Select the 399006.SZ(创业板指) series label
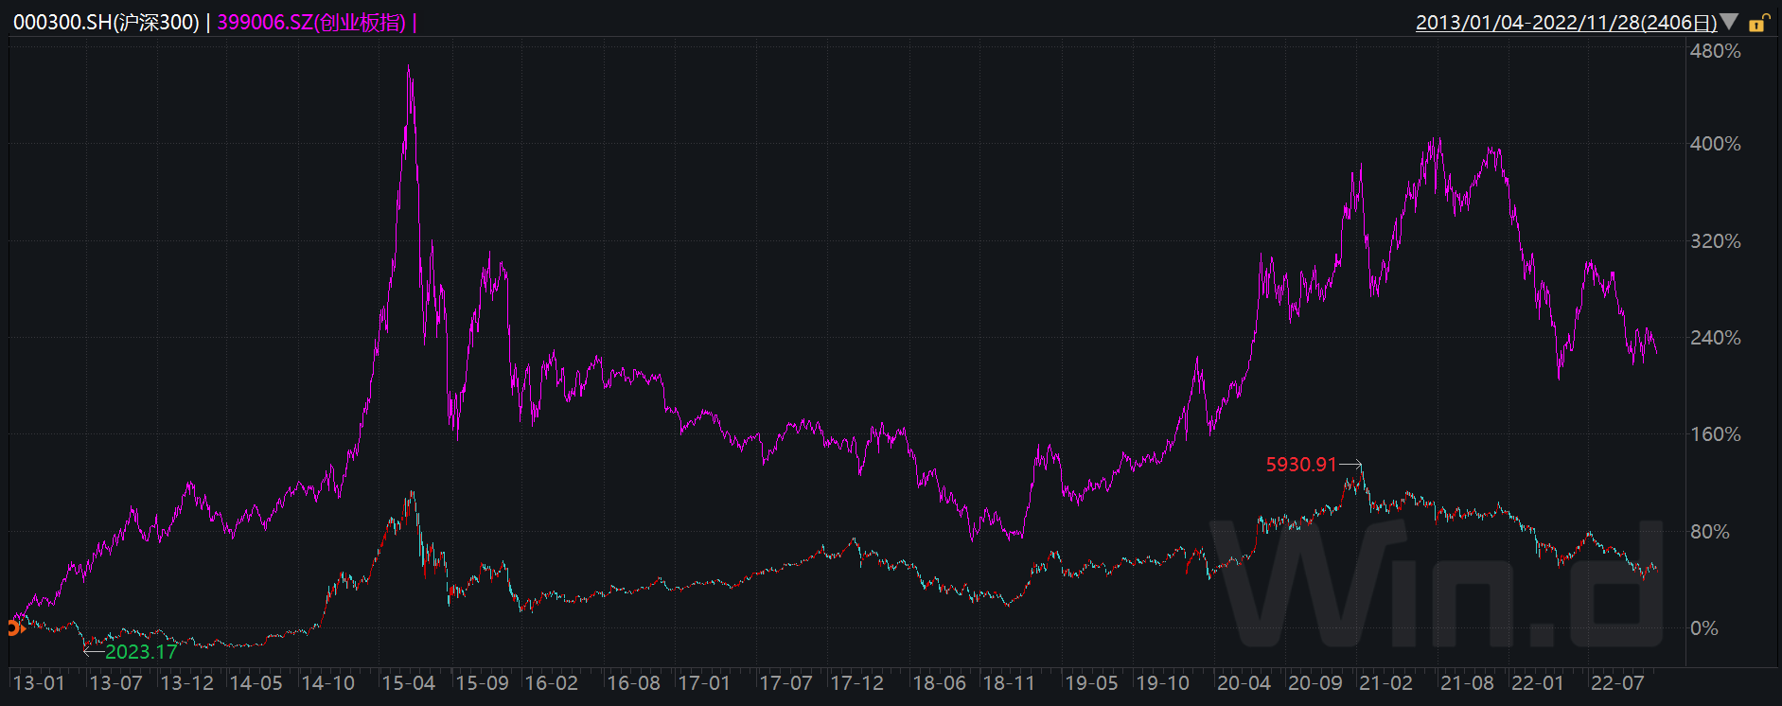The height and width of the screenshot is (706, 1782). (x=311, y=23)
